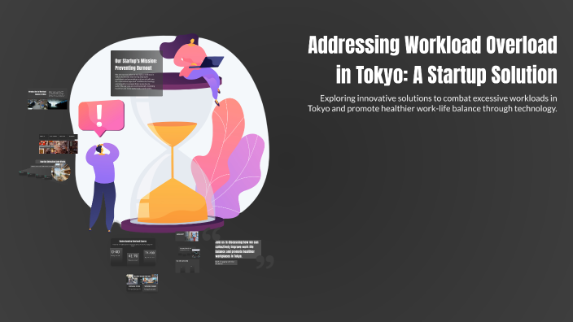Open the 'Our Startup's Mission: Preventing Burnout' slide
This screenshot has width=573, height=322.
click(x=137, y=73)
